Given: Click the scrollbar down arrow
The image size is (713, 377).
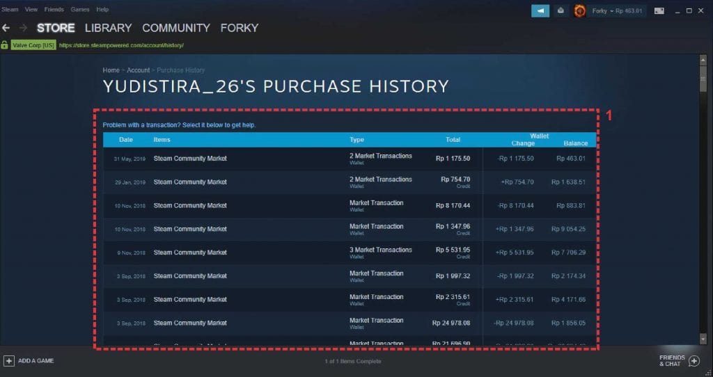Looking at the screenshot, I should click(703, 339).
